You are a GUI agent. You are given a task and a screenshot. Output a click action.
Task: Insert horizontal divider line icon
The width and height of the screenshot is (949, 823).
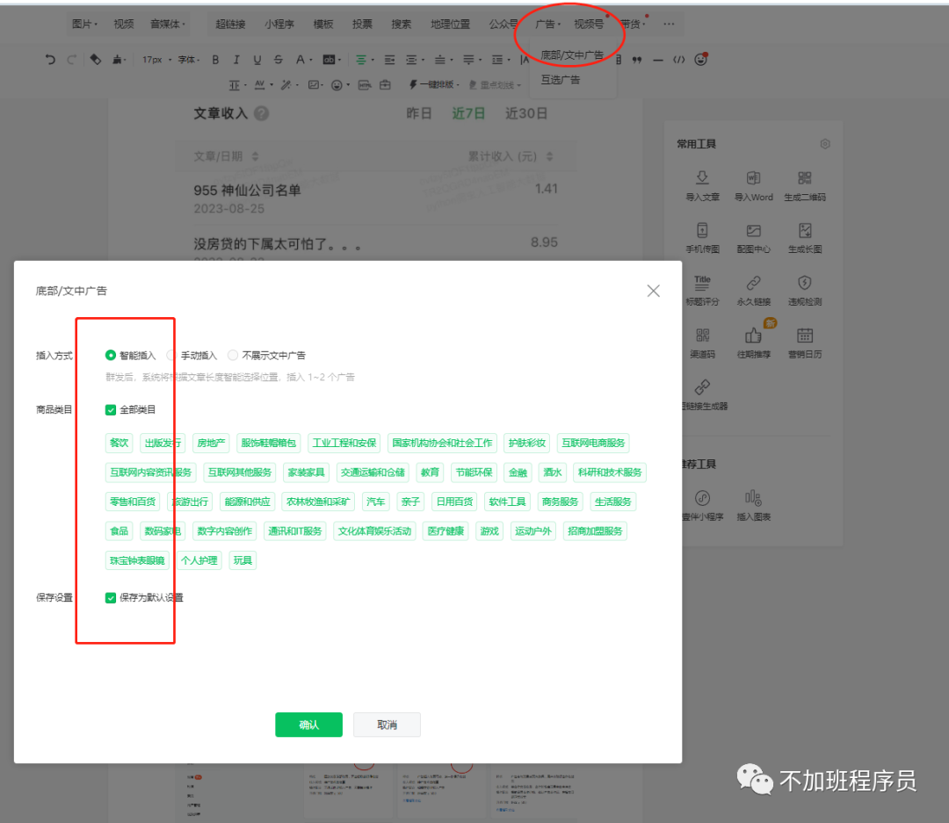coord(658,60)
